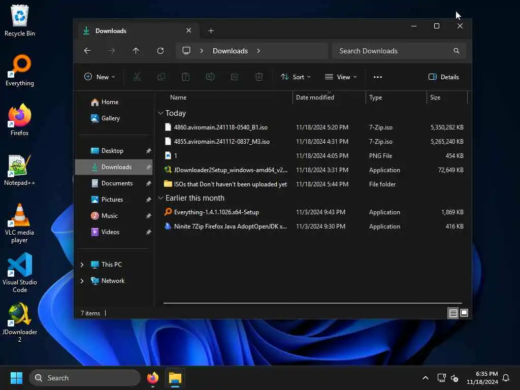Switch to large thumbnails view icon
The height and width of the screenshot is (390, 520).
tap(464, 313)
